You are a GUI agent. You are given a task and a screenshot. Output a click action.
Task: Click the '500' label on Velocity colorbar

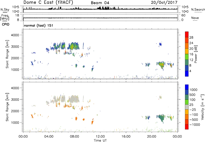pyautogui.click(x=192, y=95)
